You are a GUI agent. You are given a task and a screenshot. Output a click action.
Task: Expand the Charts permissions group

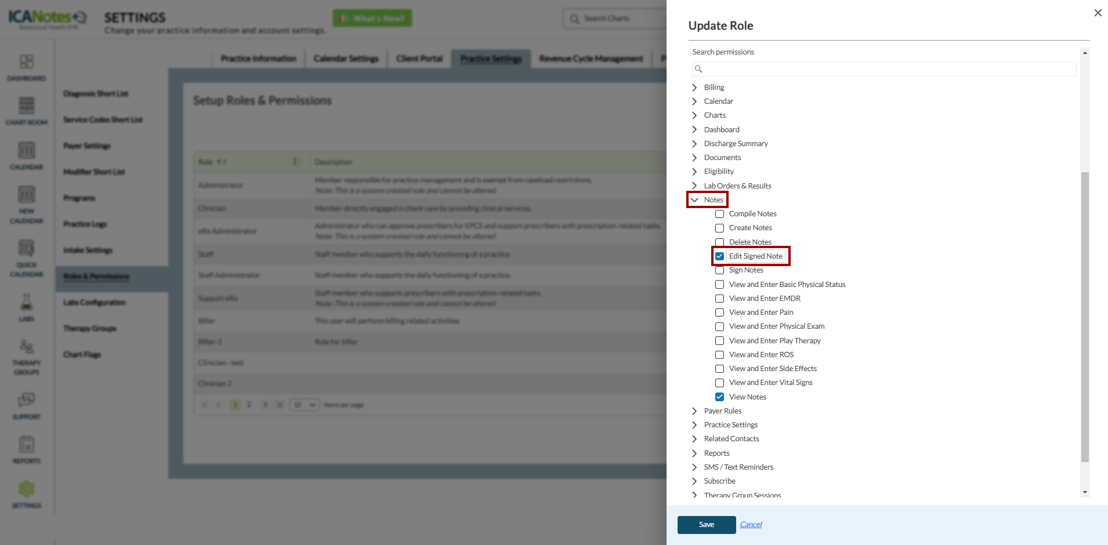(694, 115)
